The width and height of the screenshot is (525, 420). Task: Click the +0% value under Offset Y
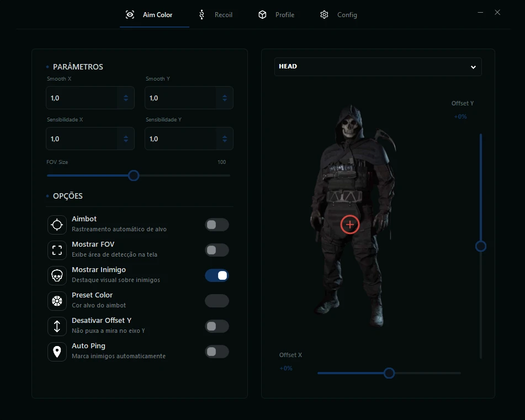pyautogui.click(x=460, y=116)
